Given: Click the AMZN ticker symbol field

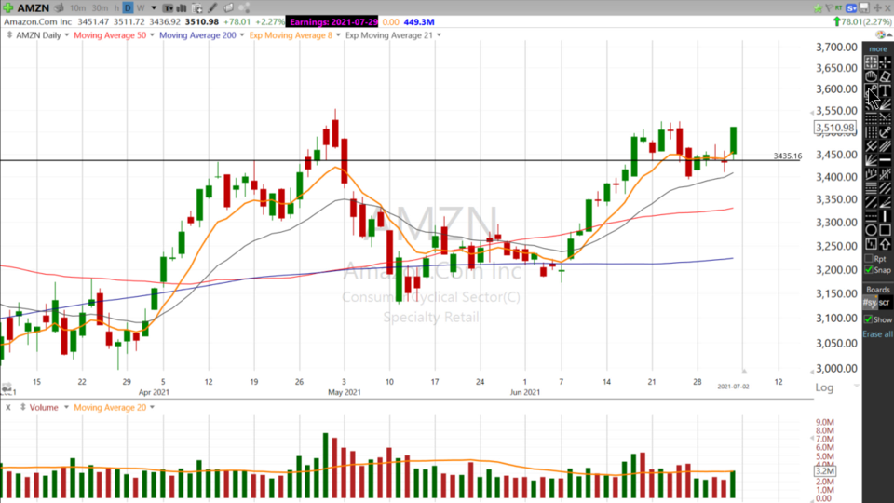Looking at the screenshot, I should [34, 8].
